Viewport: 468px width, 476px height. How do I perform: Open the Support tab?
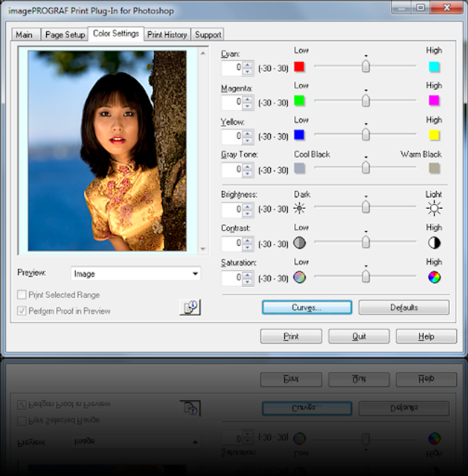208,35
